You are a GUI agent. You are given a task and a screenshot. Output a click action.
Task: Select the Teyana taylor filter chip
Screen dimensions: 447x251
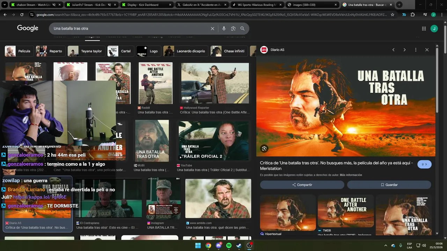point(87,51)
